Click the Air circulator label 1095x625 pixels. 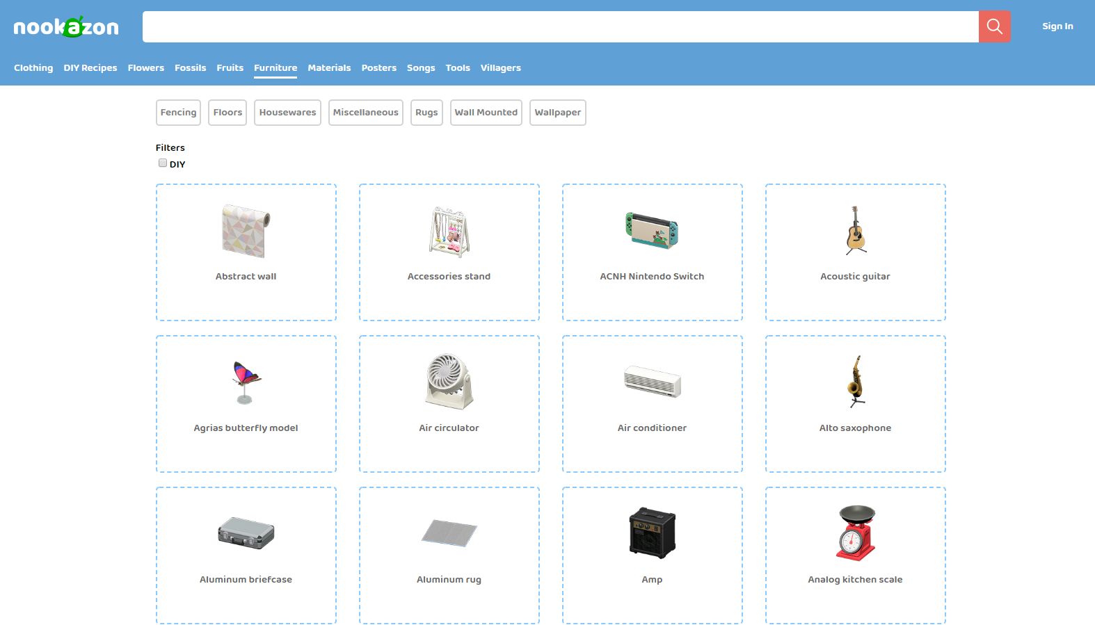[449, 428]
